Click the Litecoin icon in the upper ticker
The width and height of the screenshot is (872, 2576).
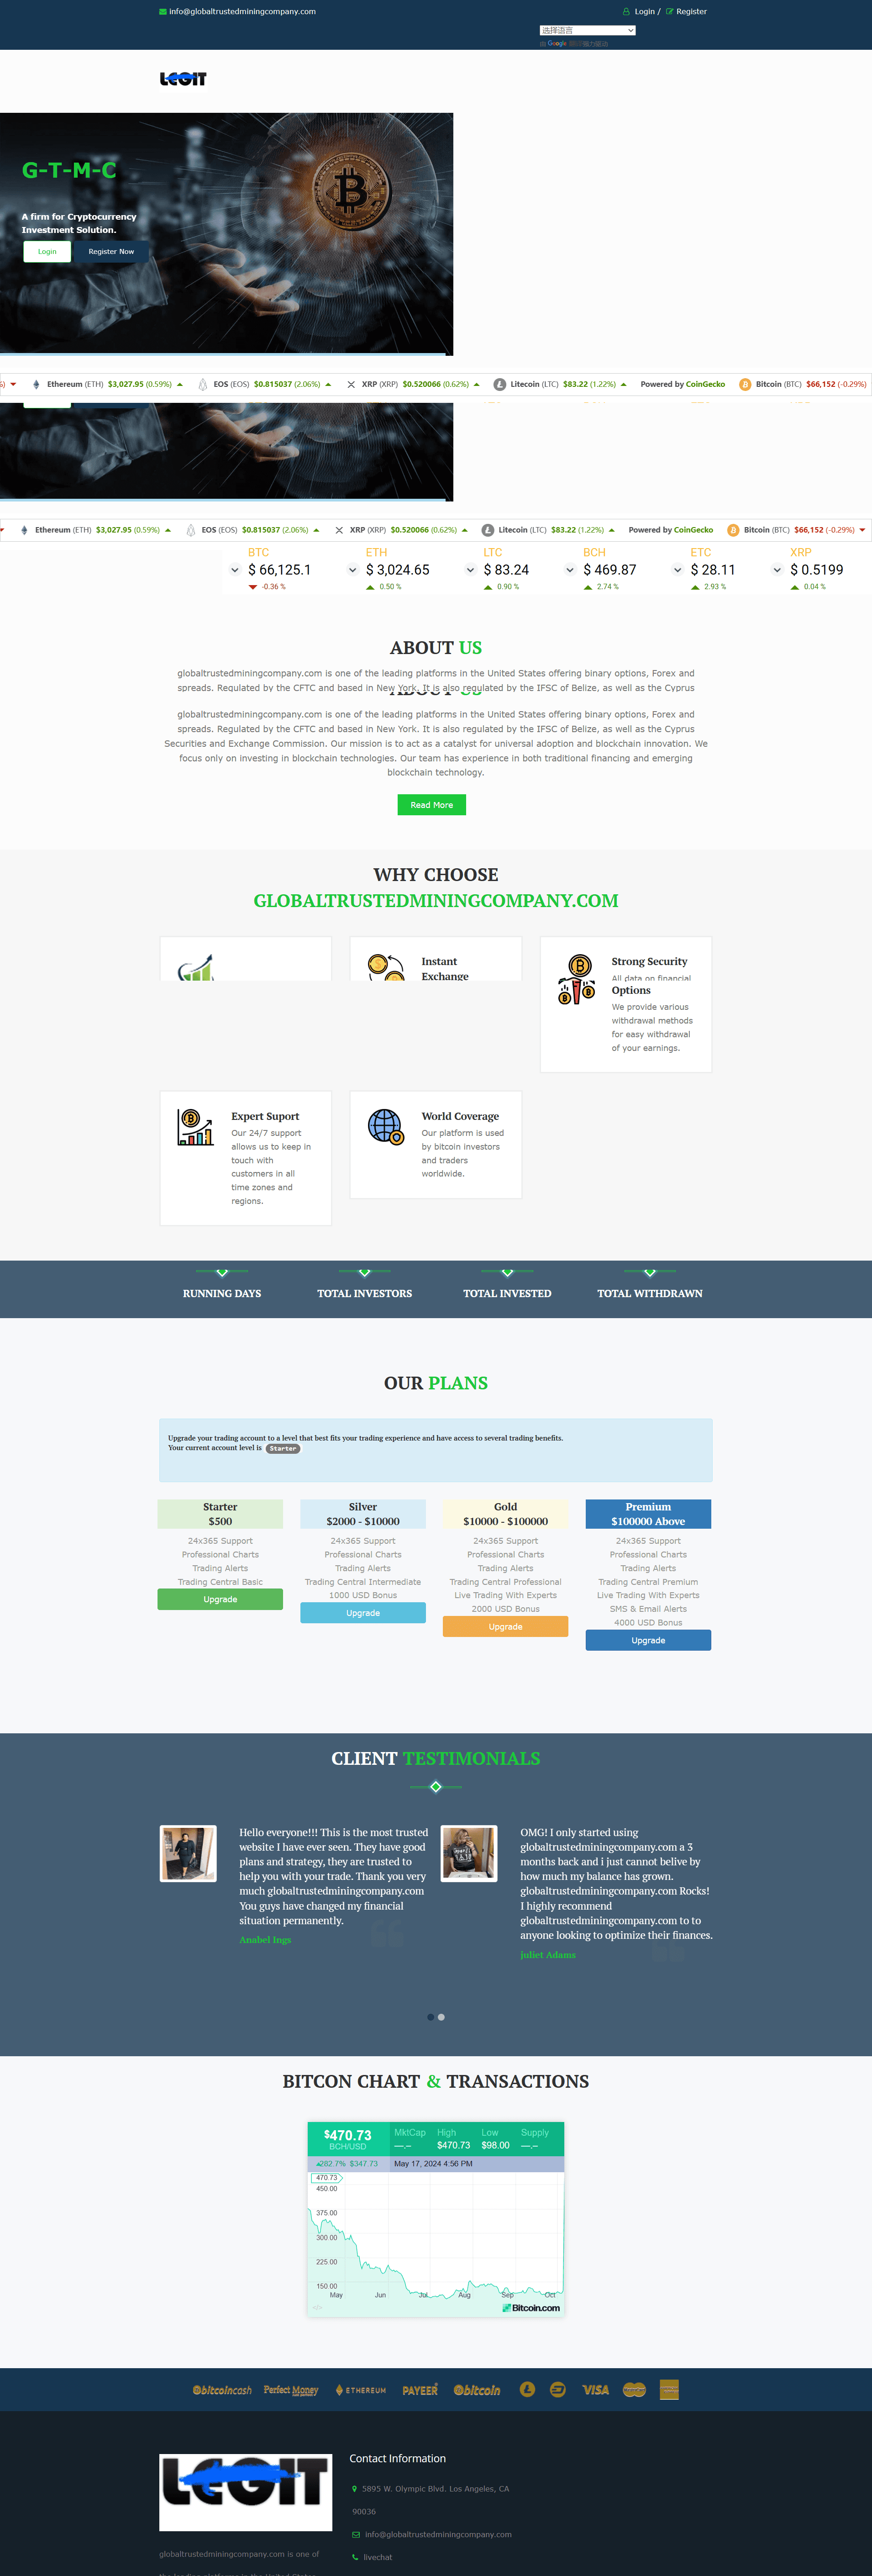(500, 384)
